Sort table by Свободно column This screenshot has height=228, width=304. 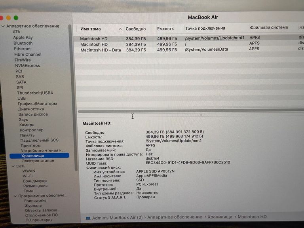tap(135, 29)
